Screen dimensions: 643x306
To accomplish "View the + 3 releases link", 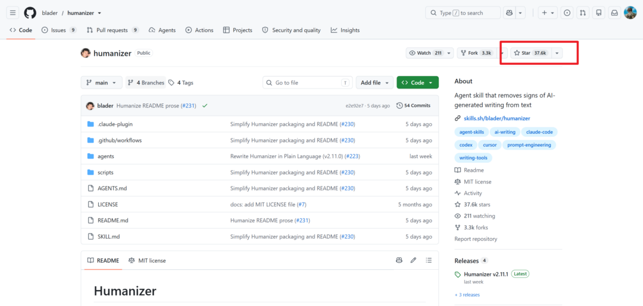I will (x=467, y=295).
